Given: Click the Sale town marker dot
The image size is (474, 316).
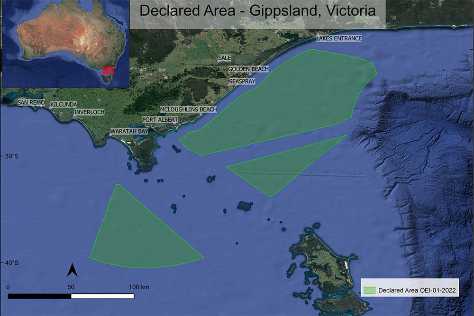Looking at the screenshot, I should tap(218, 62).
